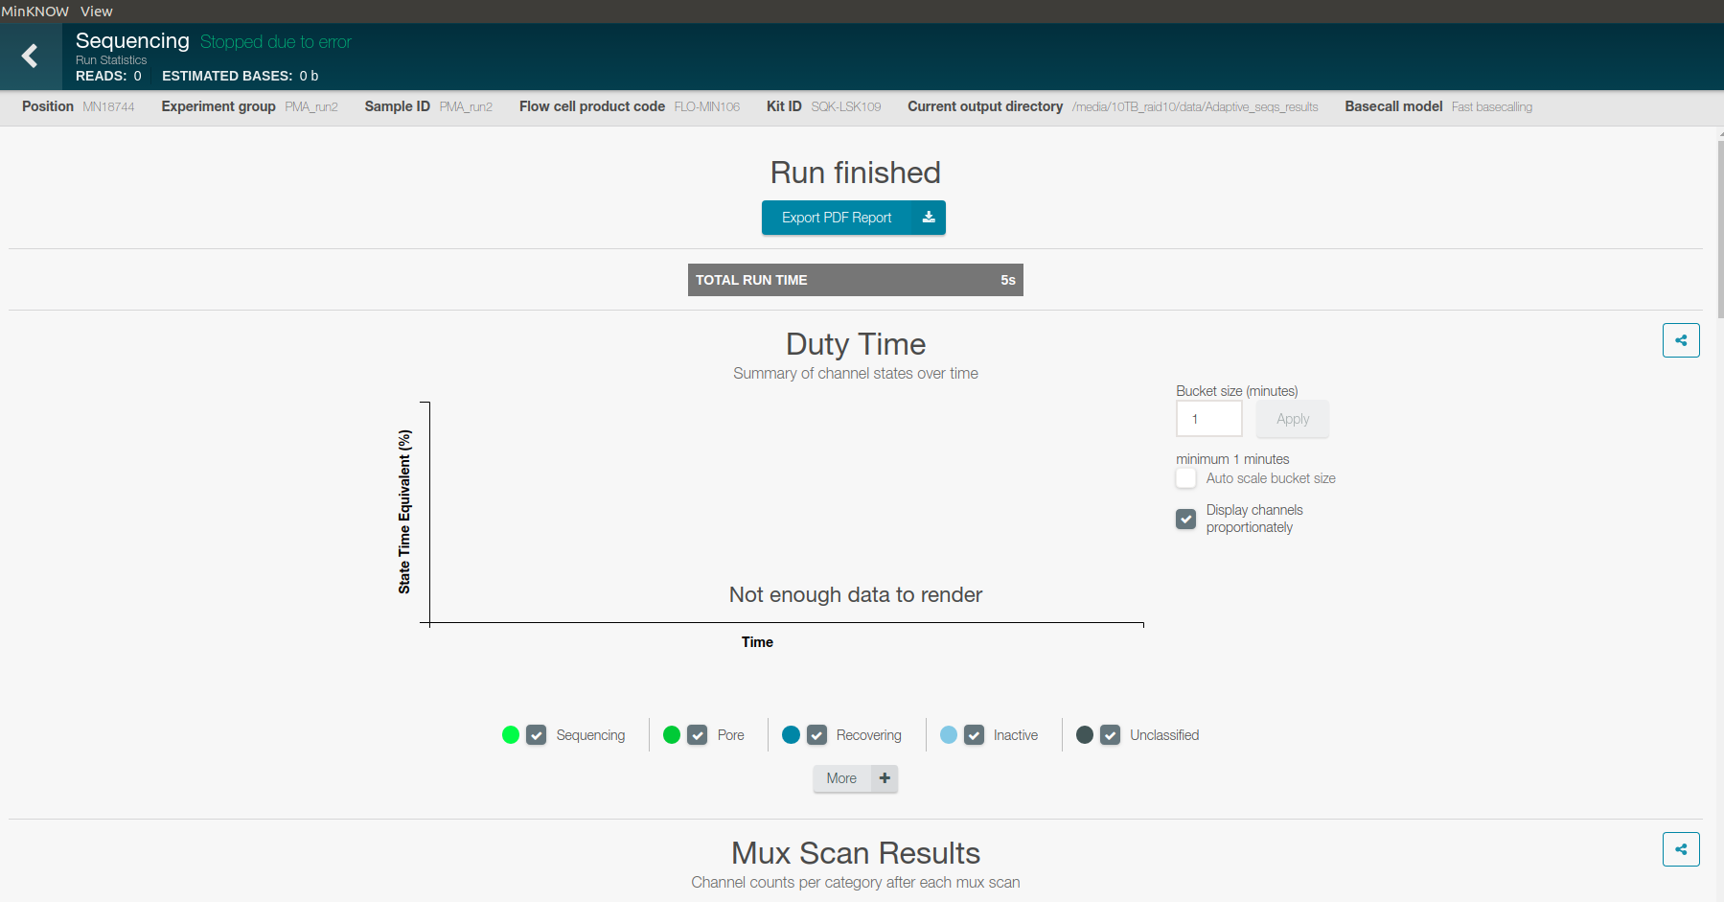
Task: Open the MinKNOW menu
Action: pyautogui.click(x=34, y=11)
